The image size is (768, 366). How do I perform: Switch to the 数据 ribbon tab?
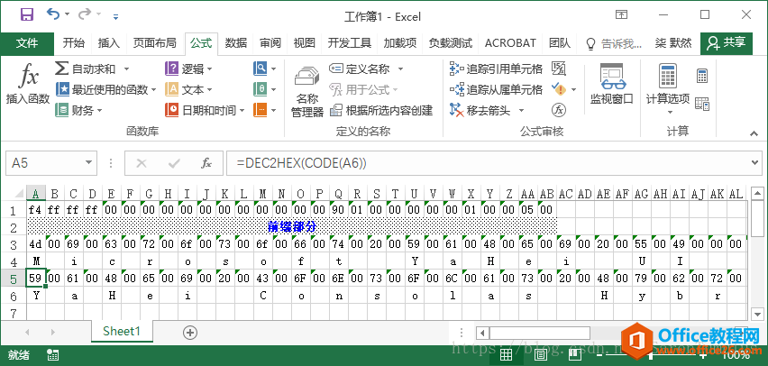coord(235,43)
